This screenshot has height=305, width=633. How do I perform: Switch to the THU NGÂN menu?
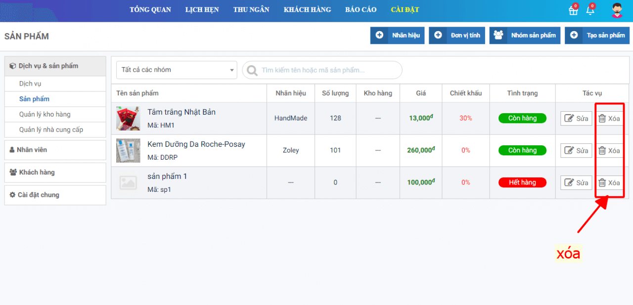[x=251, y=10]
